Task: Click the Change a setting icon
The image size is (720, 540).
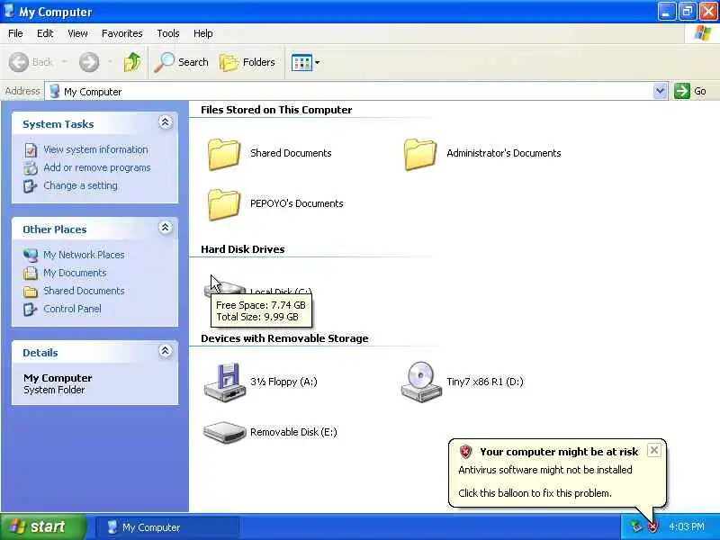Action: pos(31,186)
